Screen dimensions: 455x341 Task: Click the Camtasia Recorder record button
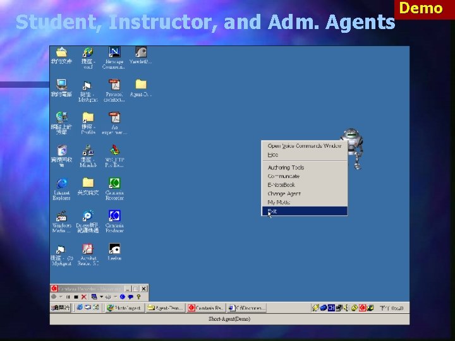tap(54, 297)
